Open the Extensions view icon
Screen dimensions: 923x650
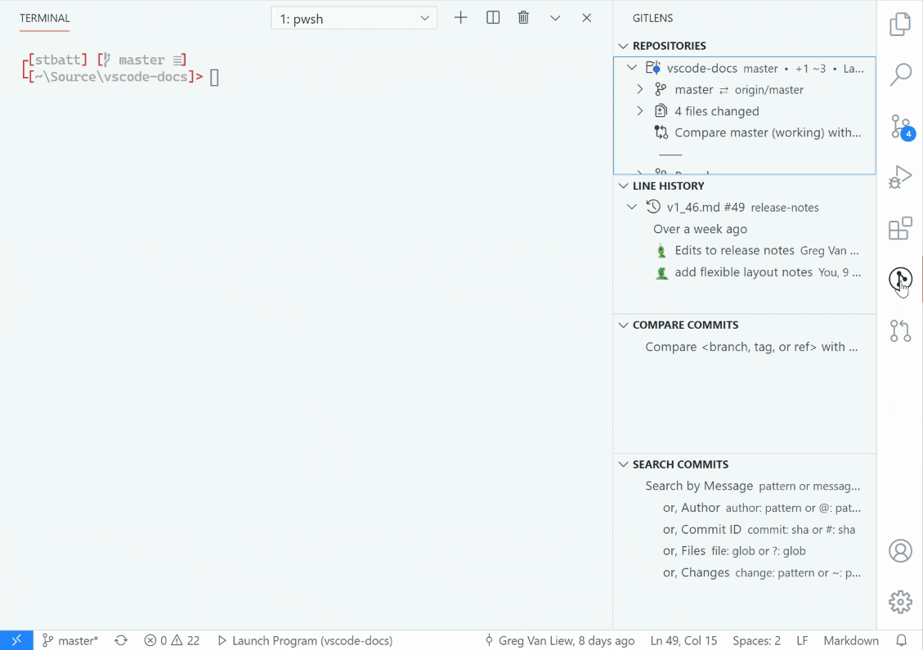point(900,228)
